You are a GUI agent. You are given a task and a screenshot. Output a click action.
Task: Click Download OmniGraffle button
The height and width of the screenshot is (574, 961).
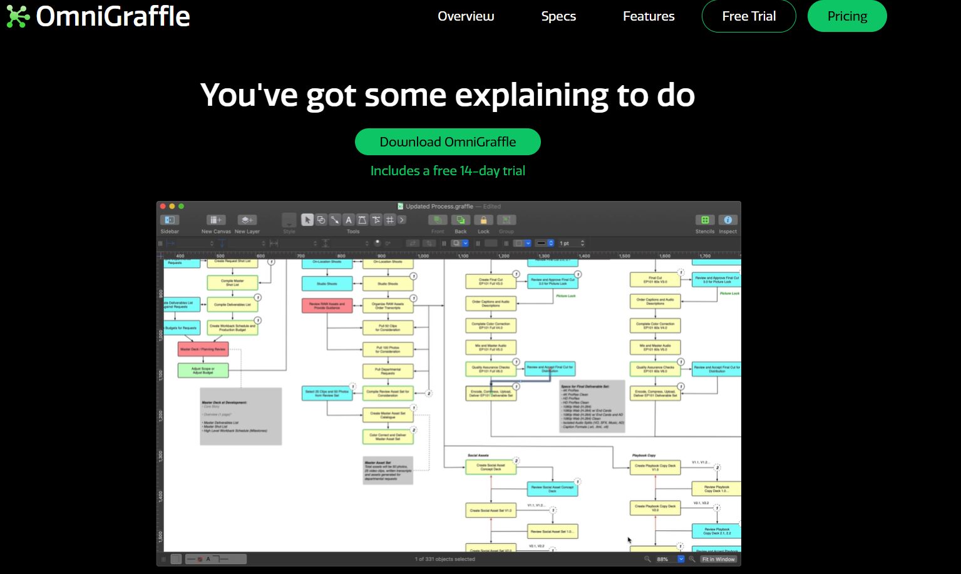[x=448, y=141]
